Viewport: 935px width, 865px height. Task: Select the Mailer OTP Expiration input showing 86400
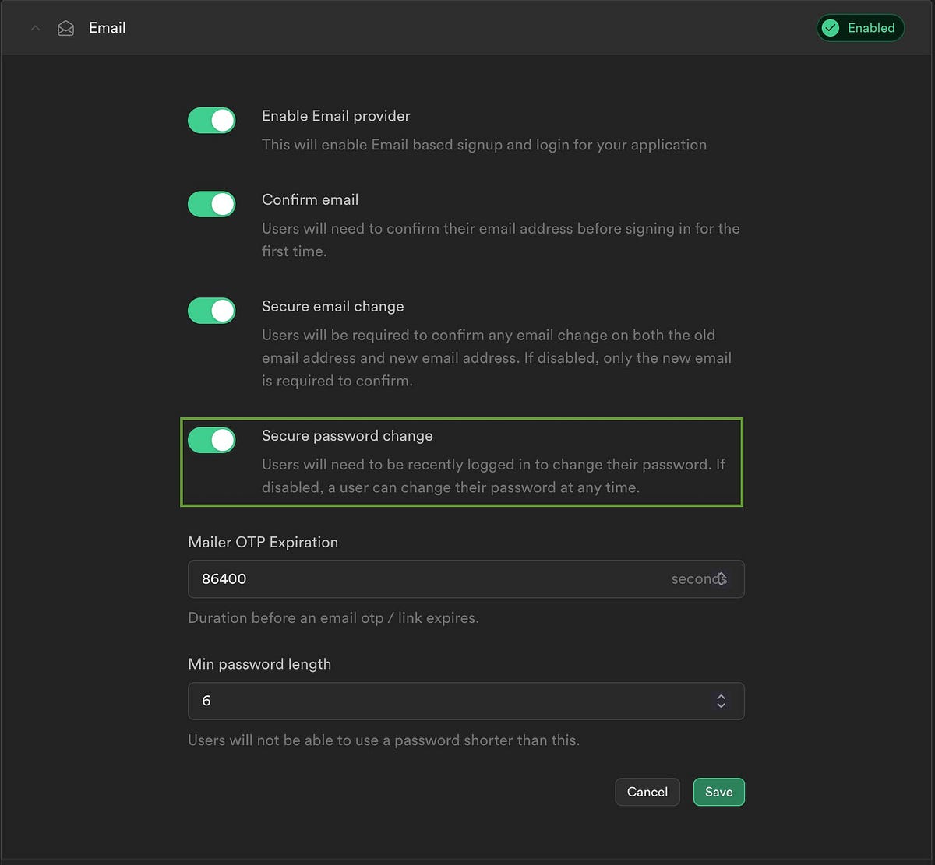point(390,579)
